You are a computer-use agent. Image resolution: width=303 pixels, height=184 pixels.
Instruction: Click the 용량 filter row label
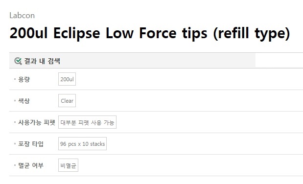(x=24, y=79)
